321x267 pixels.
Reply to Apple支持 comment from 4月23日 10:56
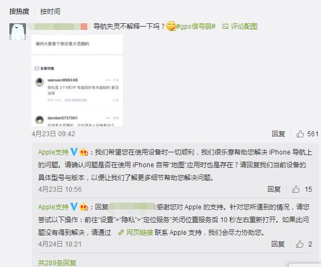[x=274, y=189]
